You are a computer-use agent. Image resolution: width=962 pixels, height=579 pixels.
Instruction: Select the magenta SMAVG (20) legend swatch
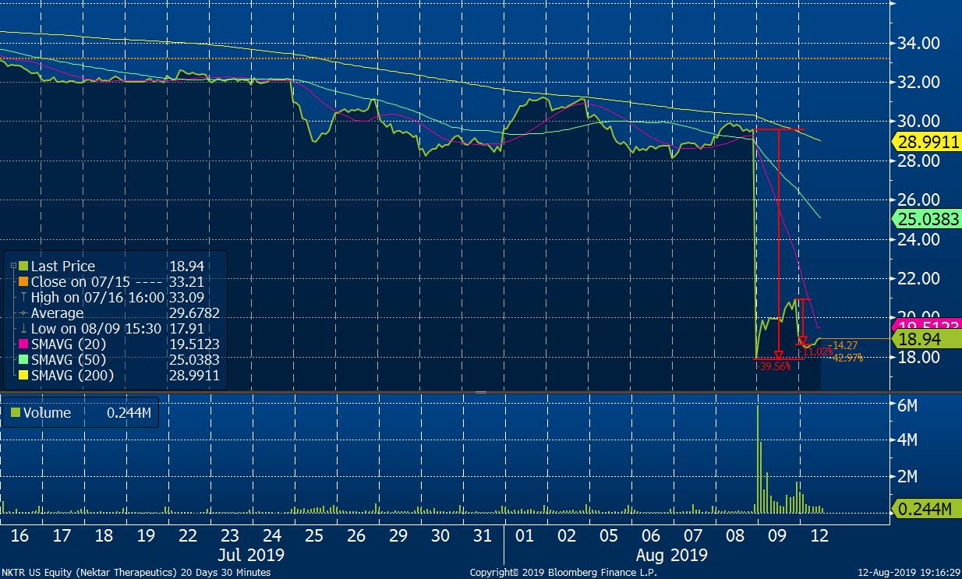click(23, 344)
